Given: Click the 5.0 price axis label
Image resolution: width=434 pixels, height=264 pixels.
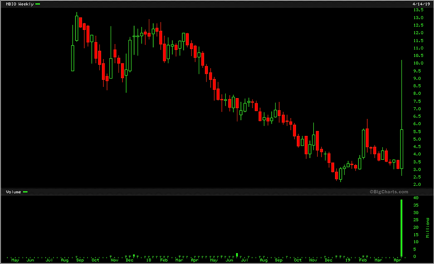Looking at the screenshot, I should [x=417, y=139].
